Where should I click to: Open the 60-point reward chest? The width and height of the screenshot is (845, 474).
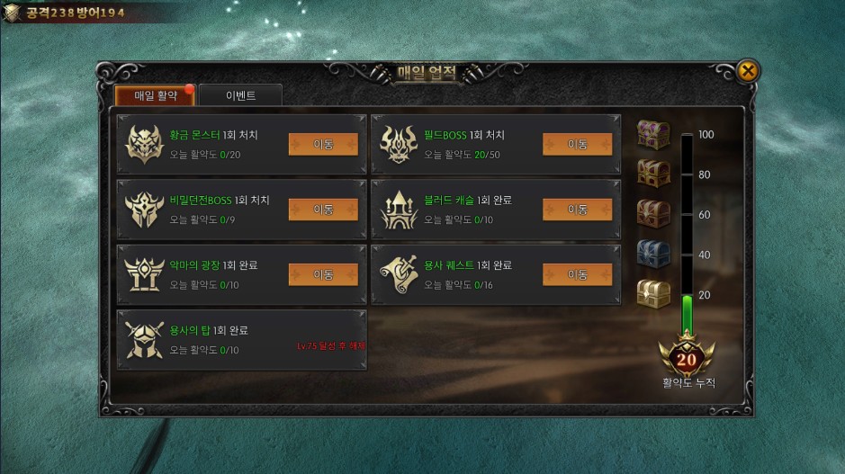pyautogui.click(x=653, y=213)
